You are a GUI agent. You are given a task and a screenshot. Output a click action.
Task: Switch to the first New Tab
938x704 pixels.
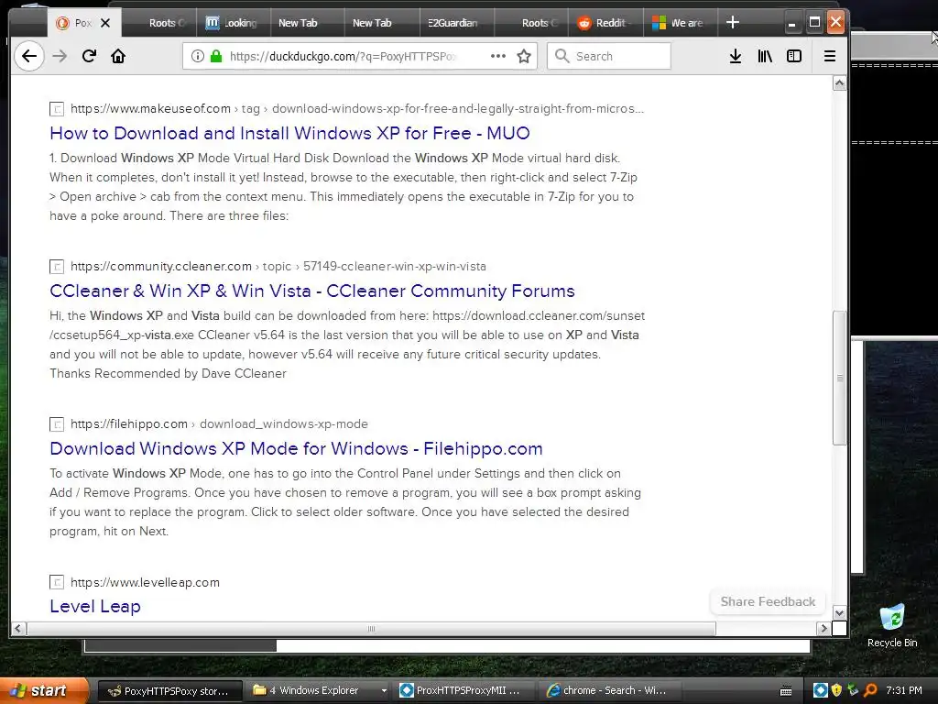[306, 23]
